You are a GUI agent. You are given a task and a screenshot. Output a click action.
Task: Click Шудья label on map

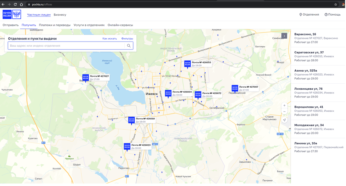coord(77,165)
